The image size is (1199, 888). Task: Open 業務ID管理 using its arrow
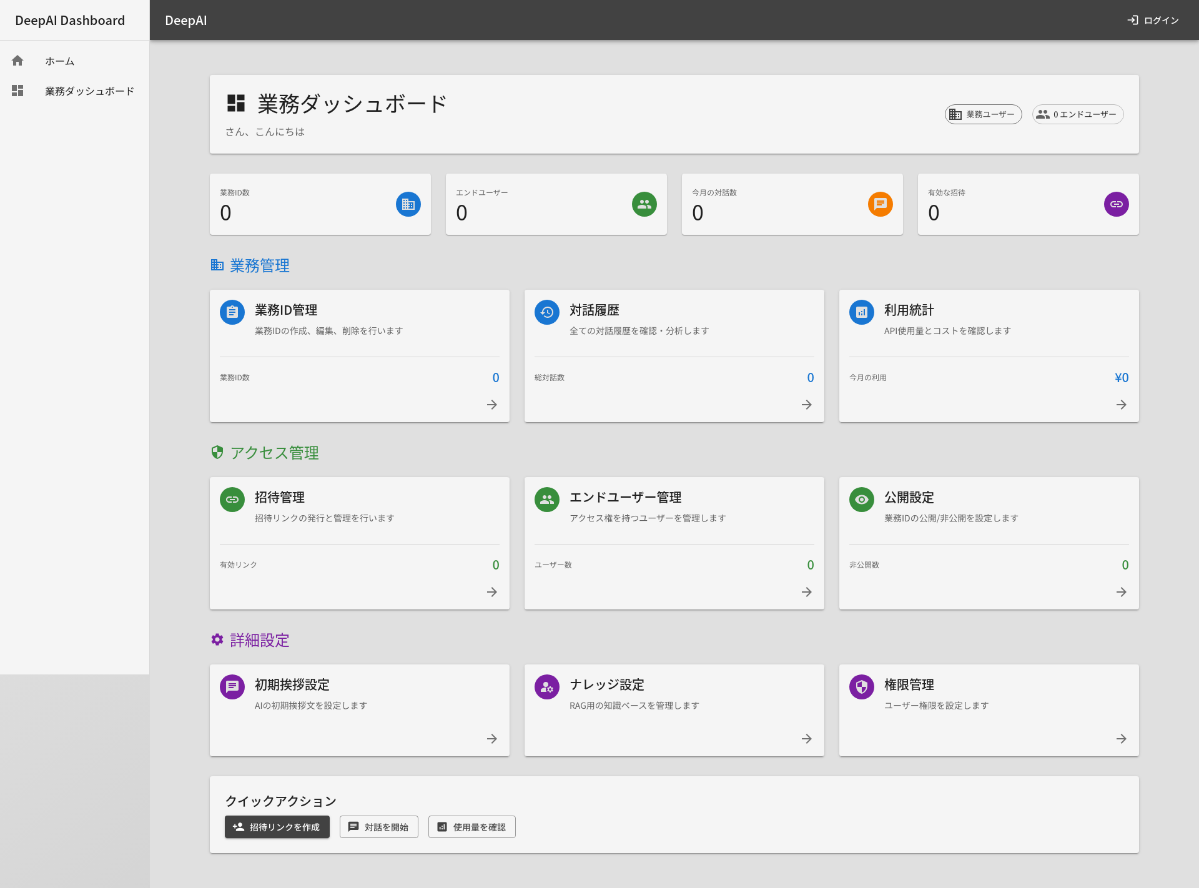tap(492, 405)
